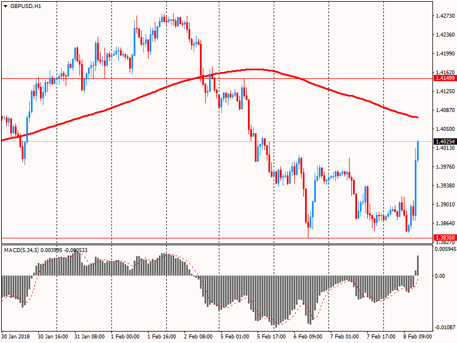
Task: Click the 8 Feb 09:00 time label
Action: tap(418, 336)
